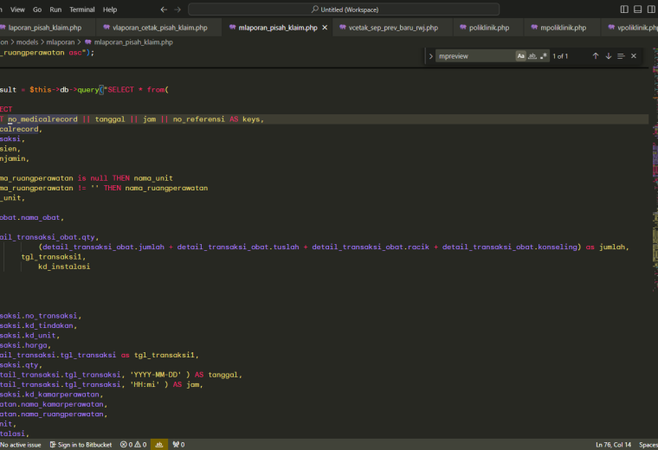Screen dimensions: 658x450
Task: Click the mpreview find input field
Action: coord(475,55)
